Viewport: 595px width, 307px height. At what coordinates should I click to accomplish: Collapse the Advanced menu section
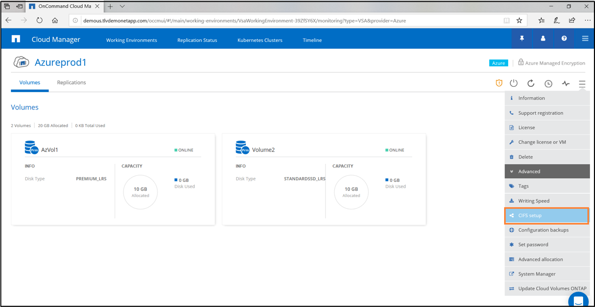546,172
